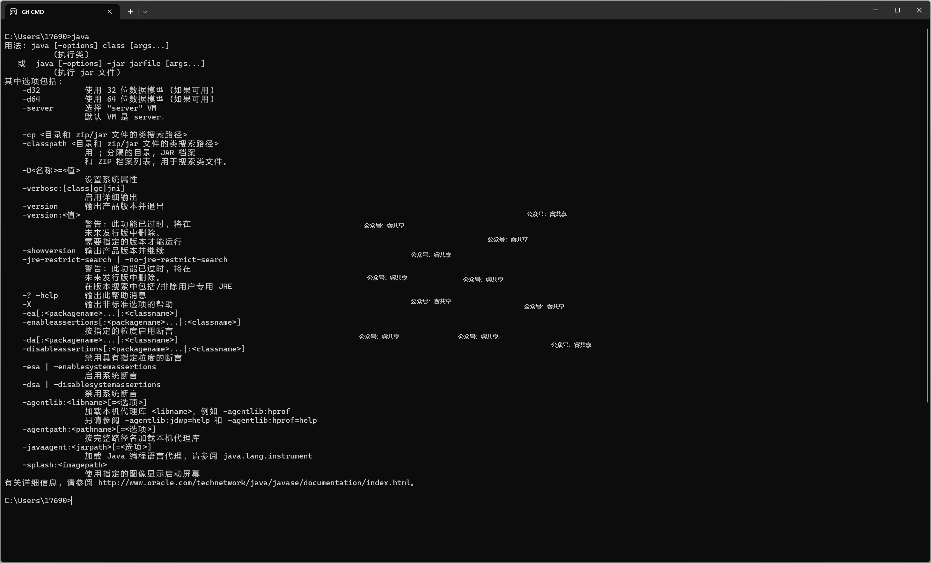Image resolution: width=931 pixels, height=563 pixels.
Task: Click the '-version:<值>' option line
Action: 51,215
